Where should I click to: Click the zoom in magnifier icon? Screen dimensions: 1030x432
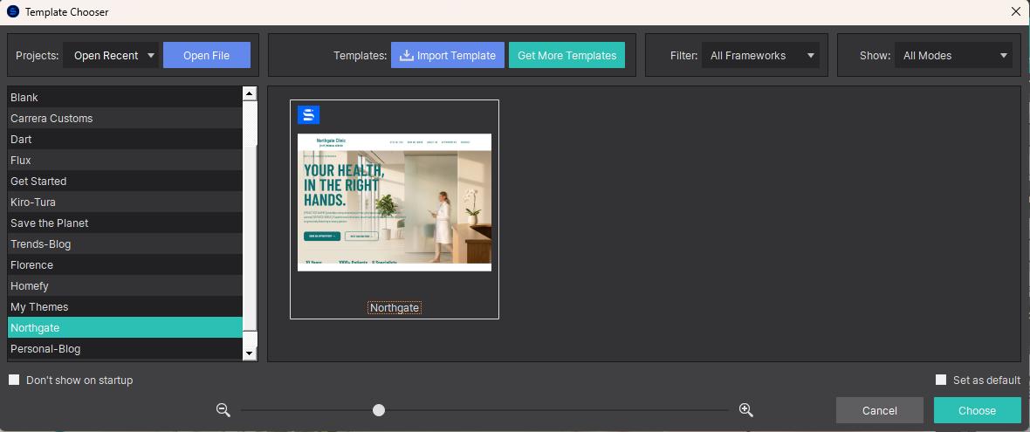[x=745, y=410]
